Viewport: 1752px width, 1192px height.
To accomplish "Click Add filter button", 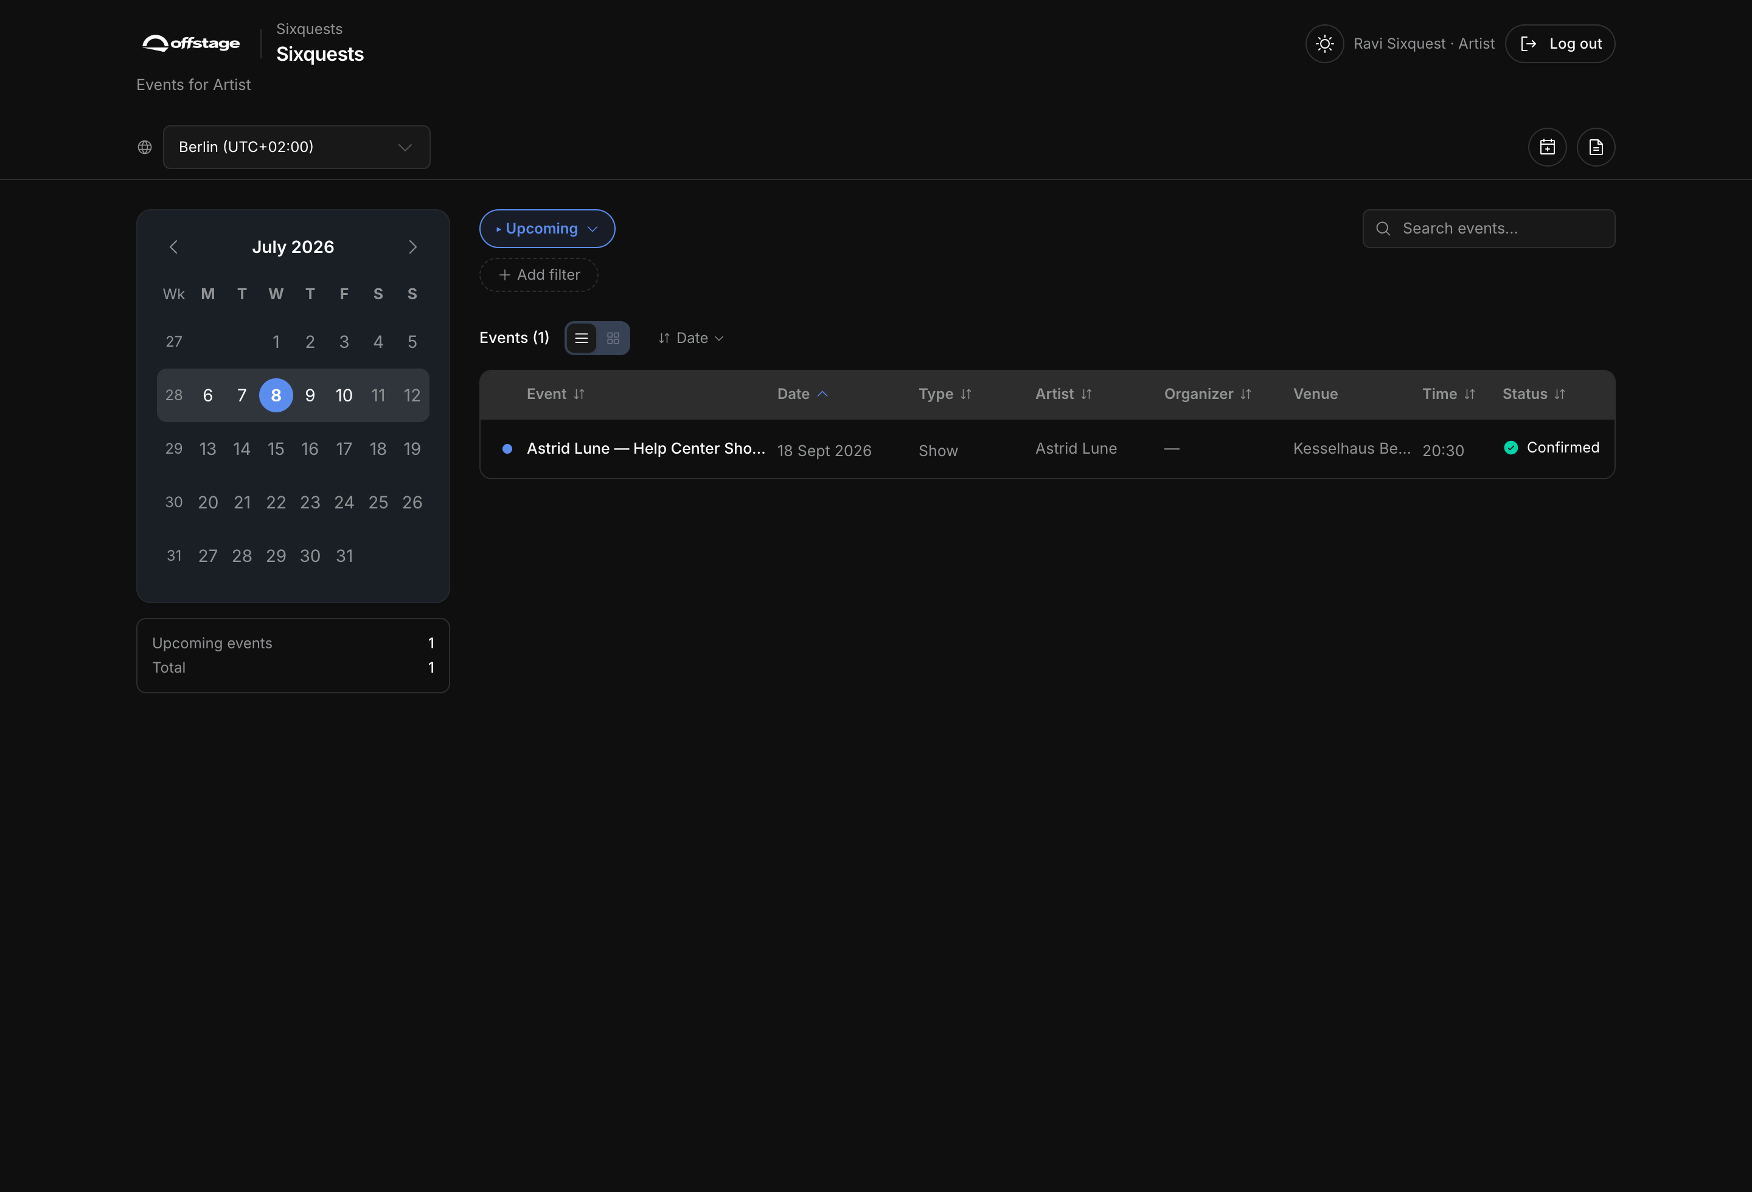I will 539,275.
